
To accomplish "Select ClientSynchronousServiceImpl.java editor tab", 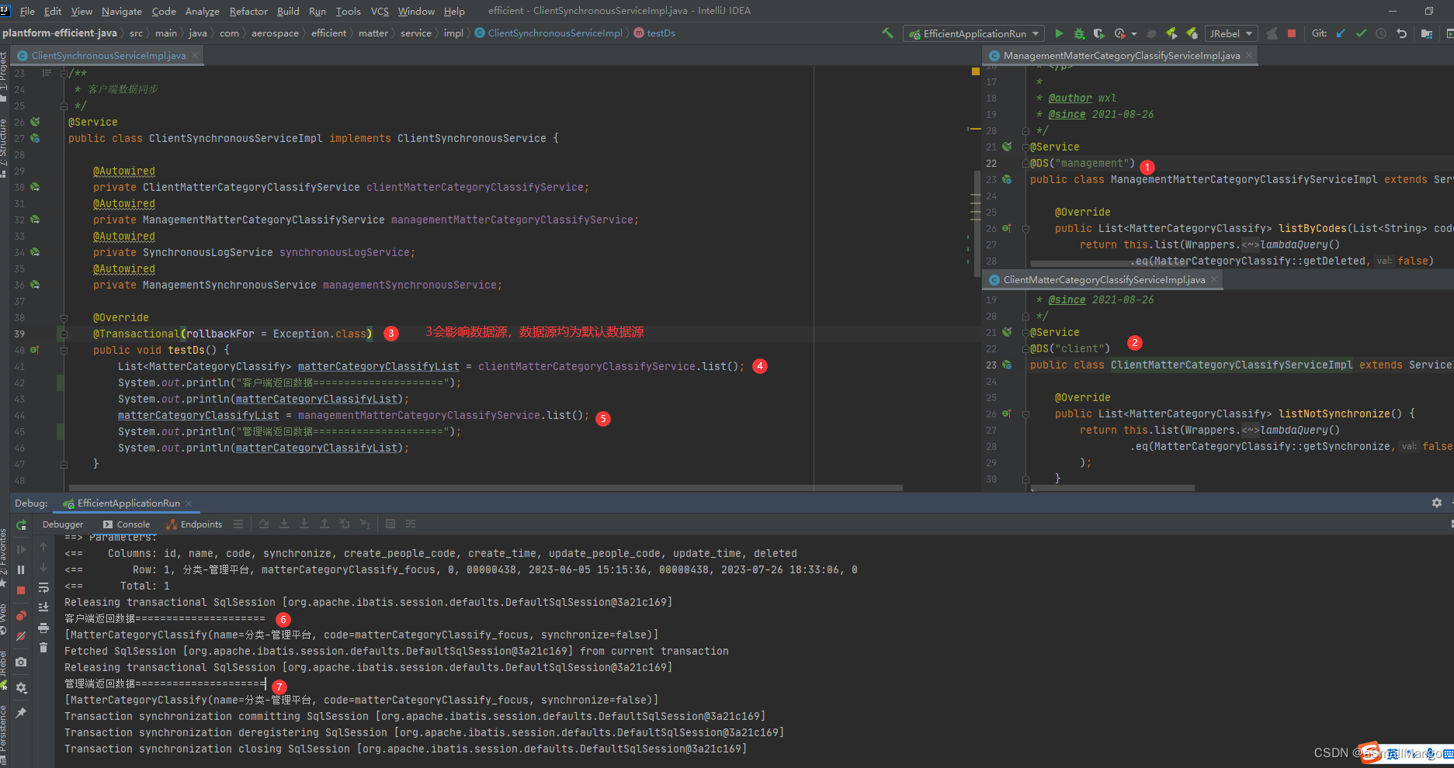I will click(x=108, y=56).
